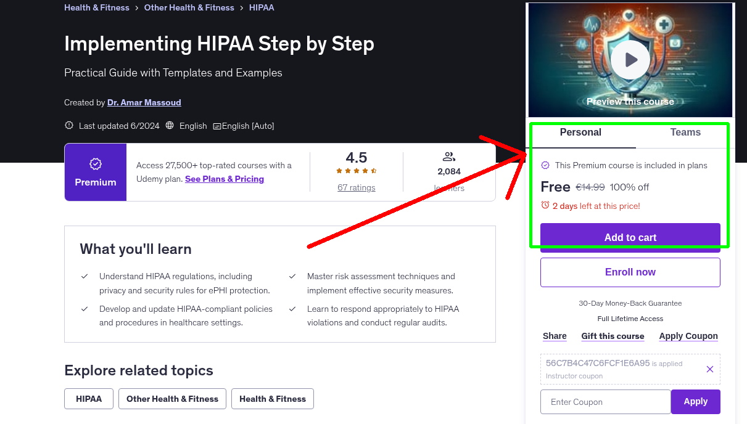Image resolution: width=747 pixels, height=424 pixels.
Task: Click the clock icon beside Last updated
Action: [x=68, y=124]
